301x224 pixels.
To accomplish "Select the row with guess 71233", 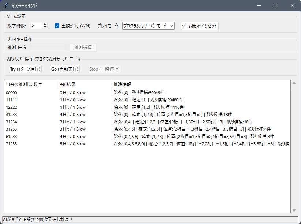I will [x=147, y=144].
